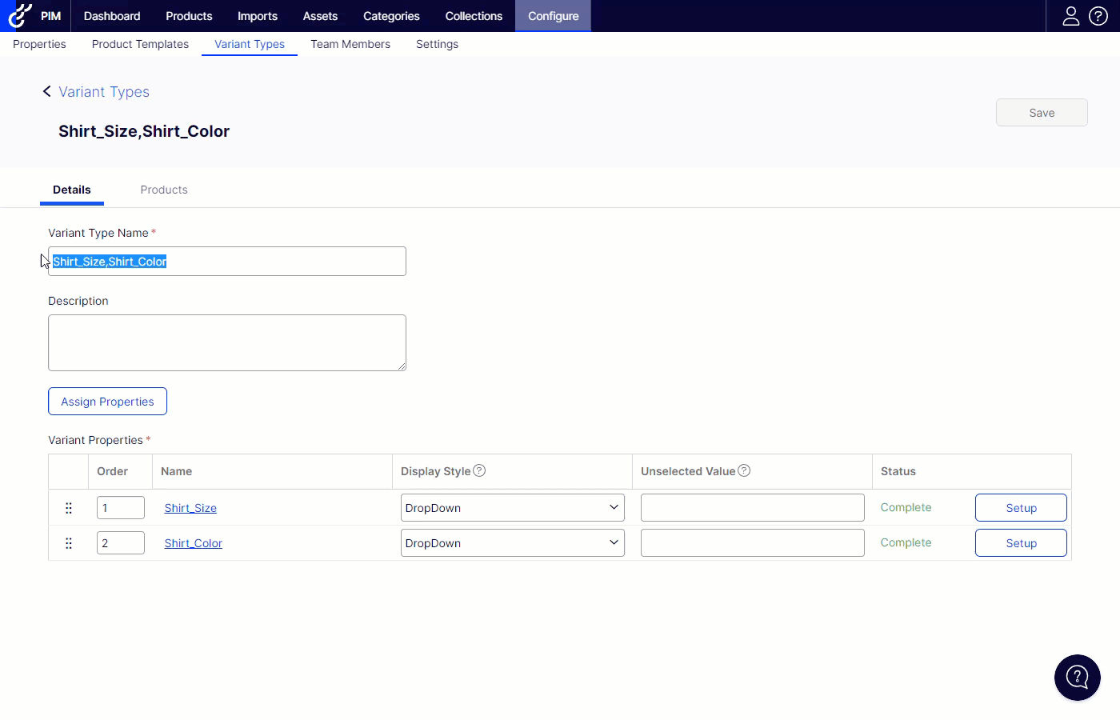Grab the drag handle for Shirt_Color row
Screen dimensions: 1120x720
(x=69, y=543)
